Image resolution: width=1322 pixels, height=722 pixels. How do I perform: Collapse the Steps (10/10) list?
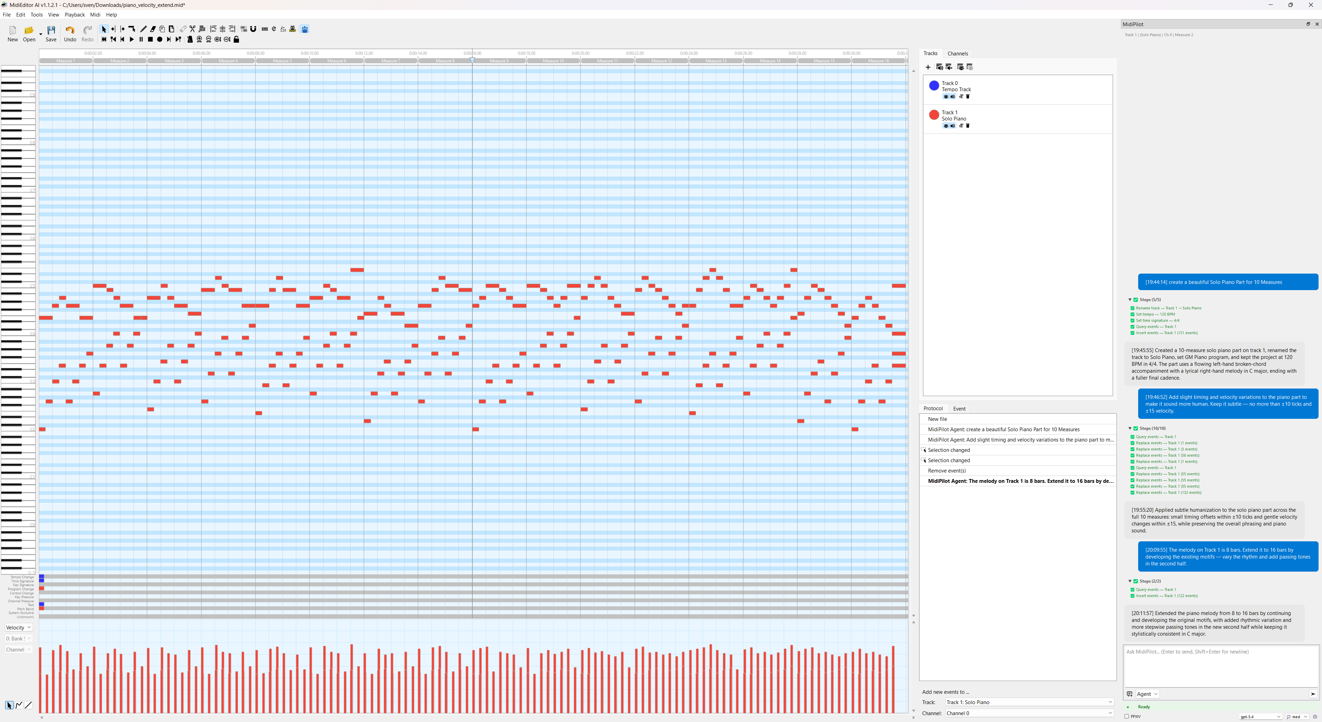click(x=1130, y=428)
